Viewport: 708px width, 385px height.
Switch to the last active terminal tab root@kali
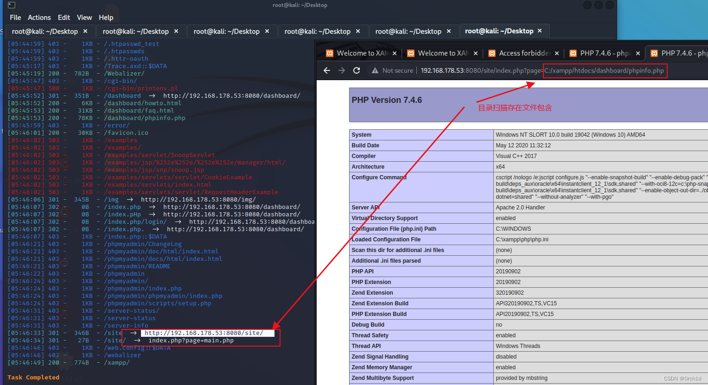click(x=499, y=31)
